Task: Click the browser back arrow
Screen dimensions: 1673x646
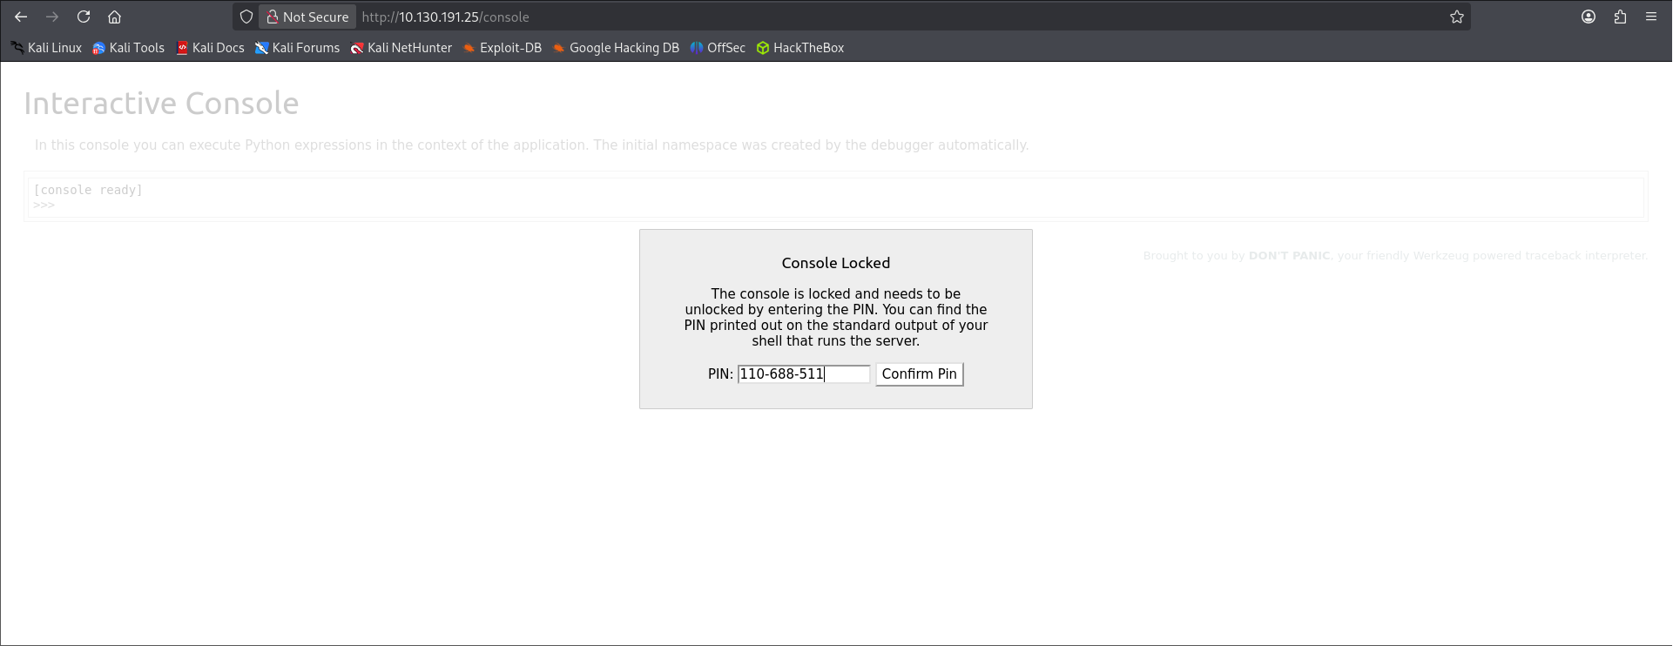Action: (21, 17)
